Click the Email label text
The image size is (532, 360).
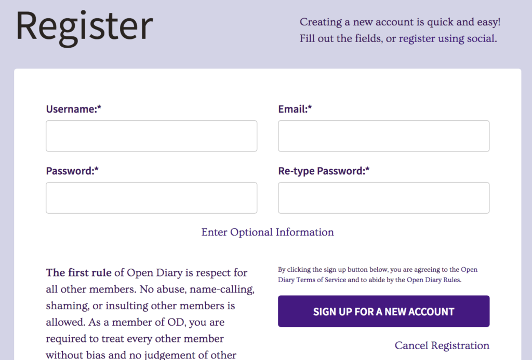click(295, 109)
